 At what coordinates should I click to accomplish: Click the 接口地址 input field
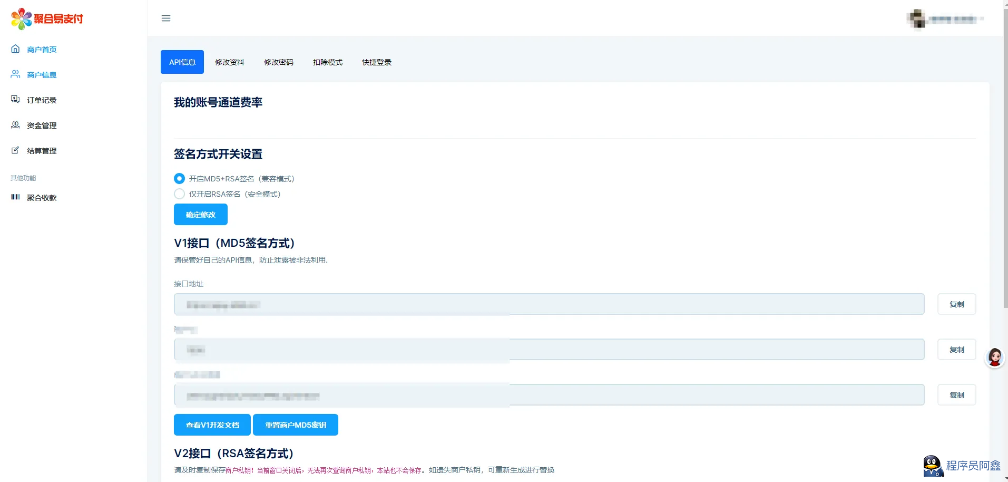tap(549, 304)
